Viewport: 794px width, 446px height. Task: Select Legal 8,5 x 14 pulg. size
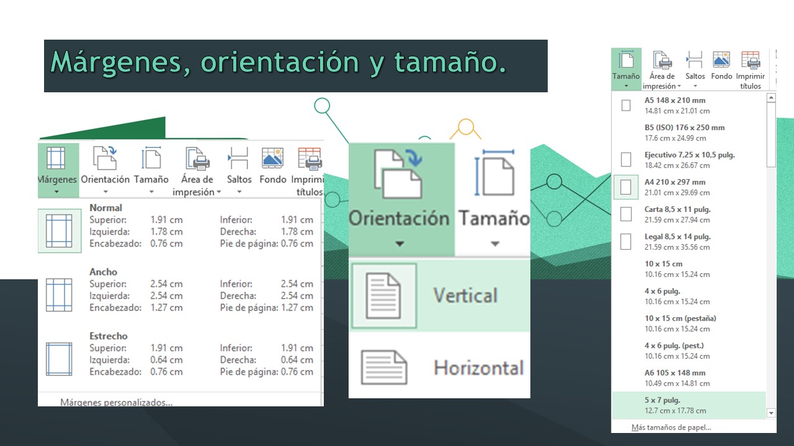pos(689,242)
